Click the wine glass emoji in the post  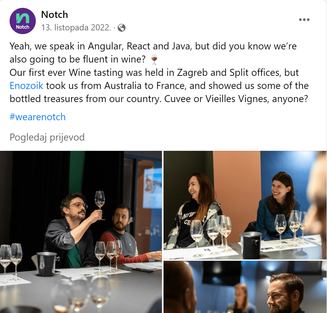pos(154,60)
